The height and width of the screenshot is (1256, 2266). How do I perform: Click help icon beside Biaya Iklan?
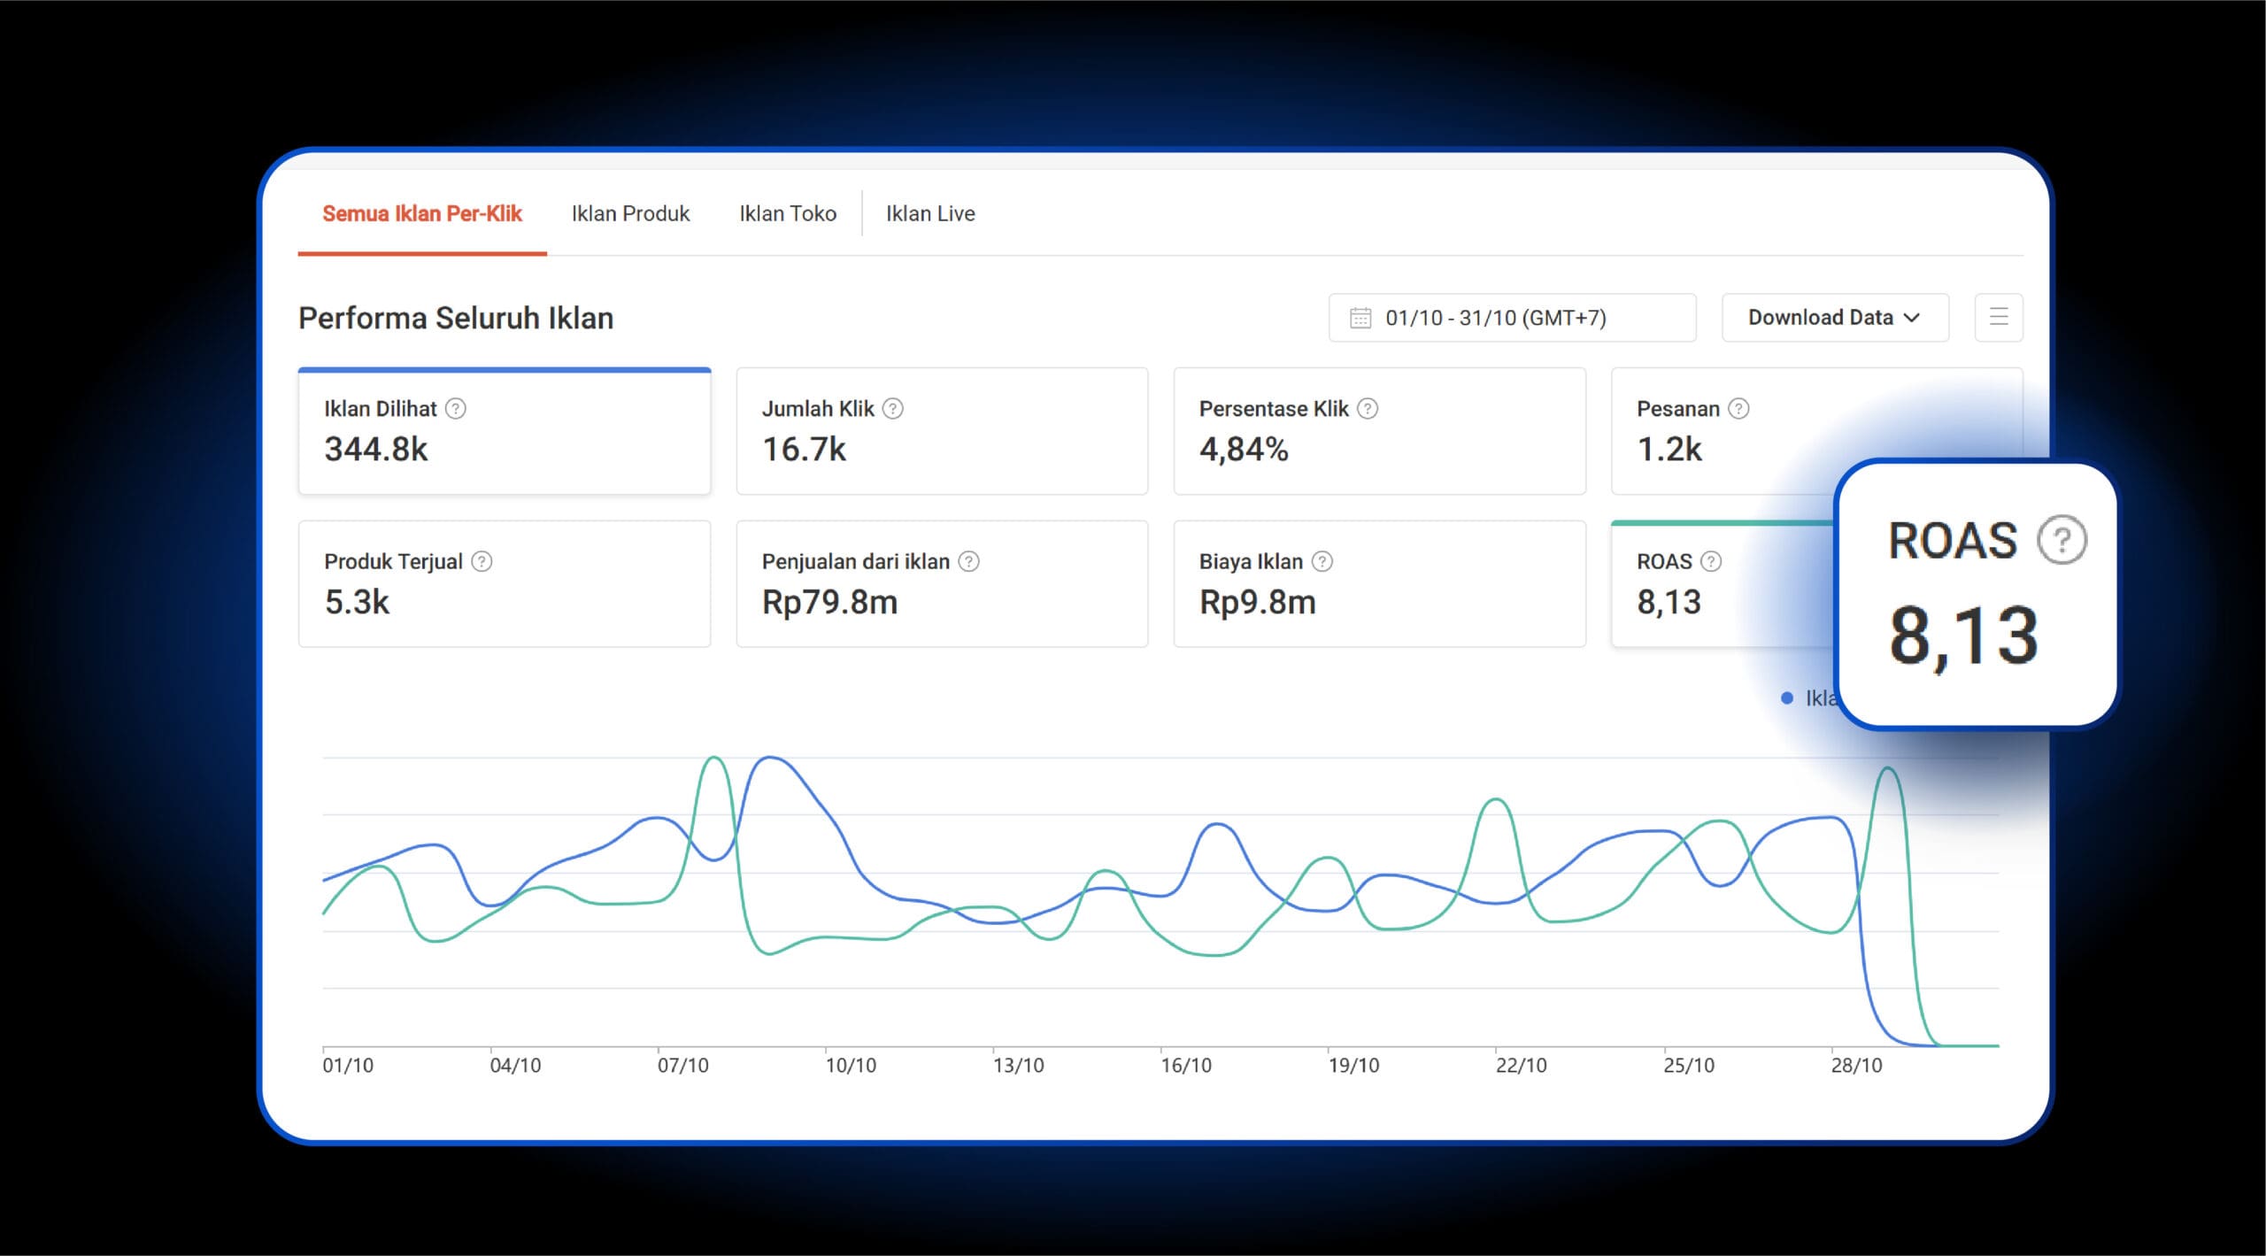[1322, 561]
